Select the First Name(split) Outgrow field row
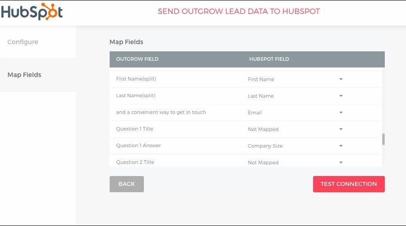 click(x=136, y=79)
